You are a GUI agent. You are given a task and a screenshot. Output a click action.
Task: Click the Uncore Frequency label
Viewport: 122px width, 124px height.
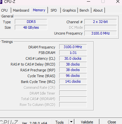point(68,34)
